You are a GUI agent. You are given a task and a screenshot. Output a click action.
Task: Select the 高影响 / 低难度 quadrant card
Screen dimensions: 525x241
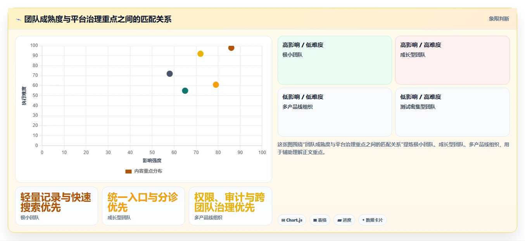click(335, 60)
